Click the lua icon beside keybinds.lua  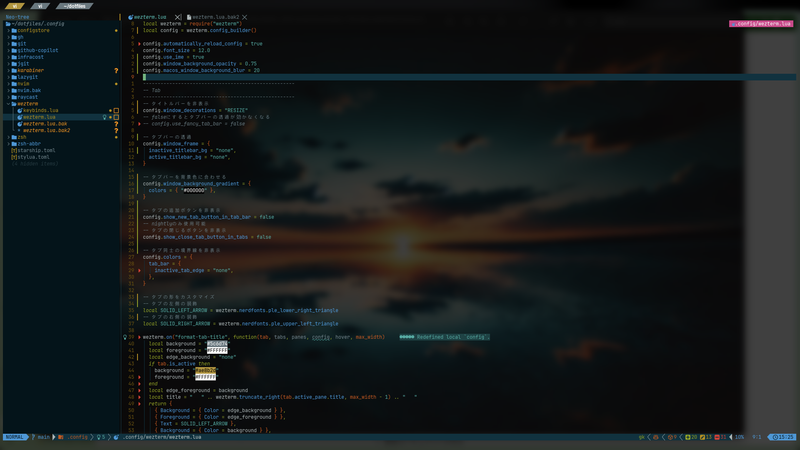pyautogui.click(x=20, y=110)
